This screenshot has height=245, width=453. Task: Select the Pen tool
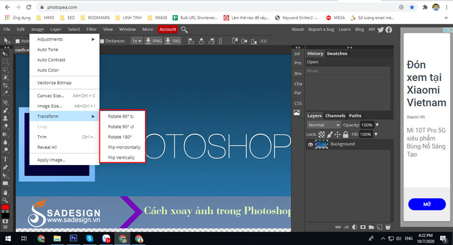(5, 167)
